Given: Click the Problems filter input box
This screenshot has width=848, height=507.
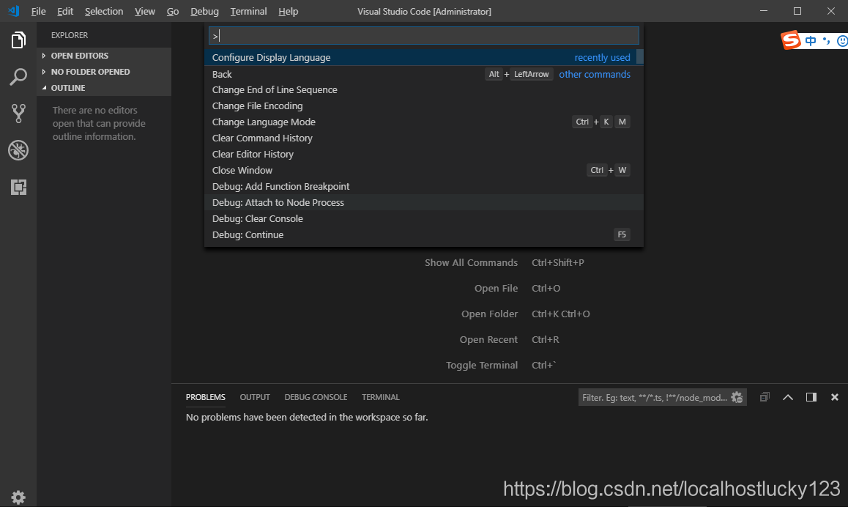Looking at the screenshot, I should (x=655, y=398).
